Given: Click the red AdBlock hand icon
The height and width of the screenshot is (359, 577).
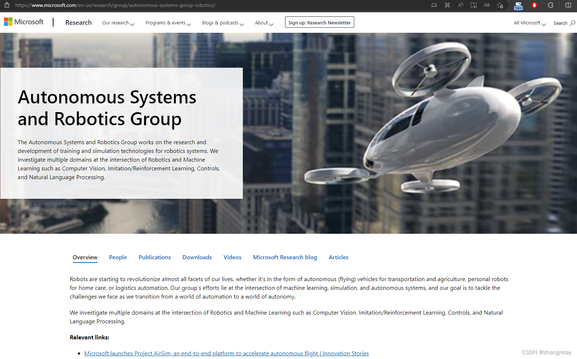Looking at the screenshot, I should pos(534,5).
